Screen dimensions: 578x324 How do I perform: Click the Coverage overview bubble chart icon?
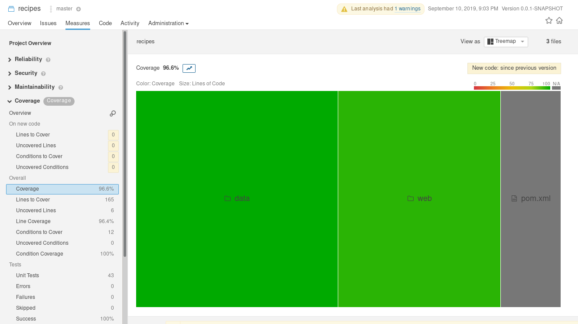click(x=113, y=113)
